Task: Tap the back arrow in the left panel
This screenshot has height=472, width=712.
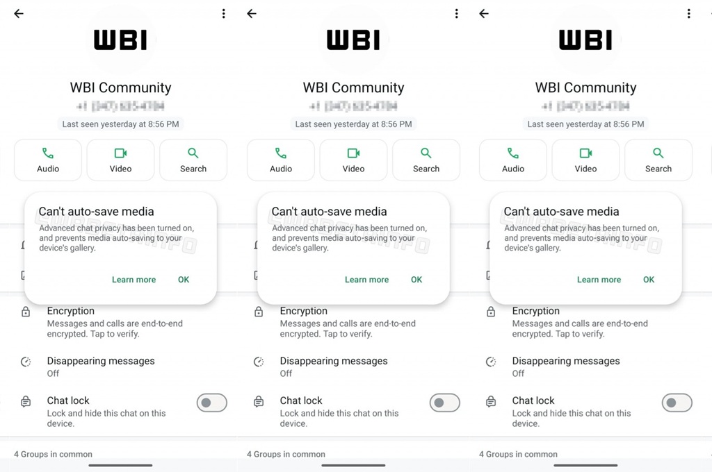Action: (x=19, y=14)
